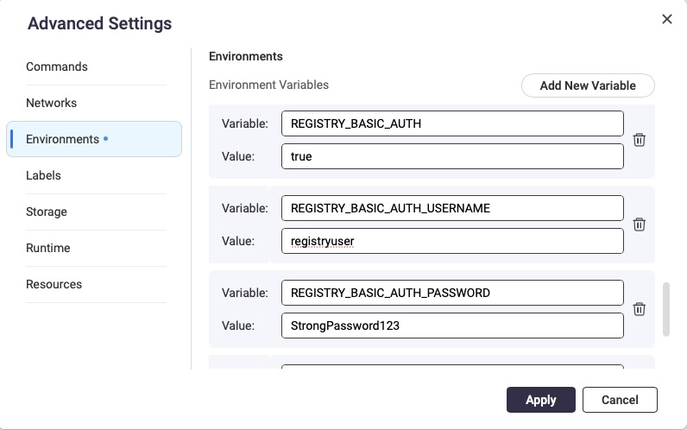The height and width of the screenshot is (430, 687).
Task: Apply the advanced settings
Action: (540, 400)
